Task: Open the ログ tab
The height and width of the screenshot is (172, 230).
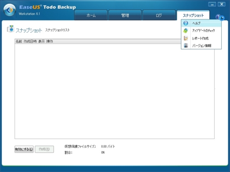Action: tap(159, 15)
